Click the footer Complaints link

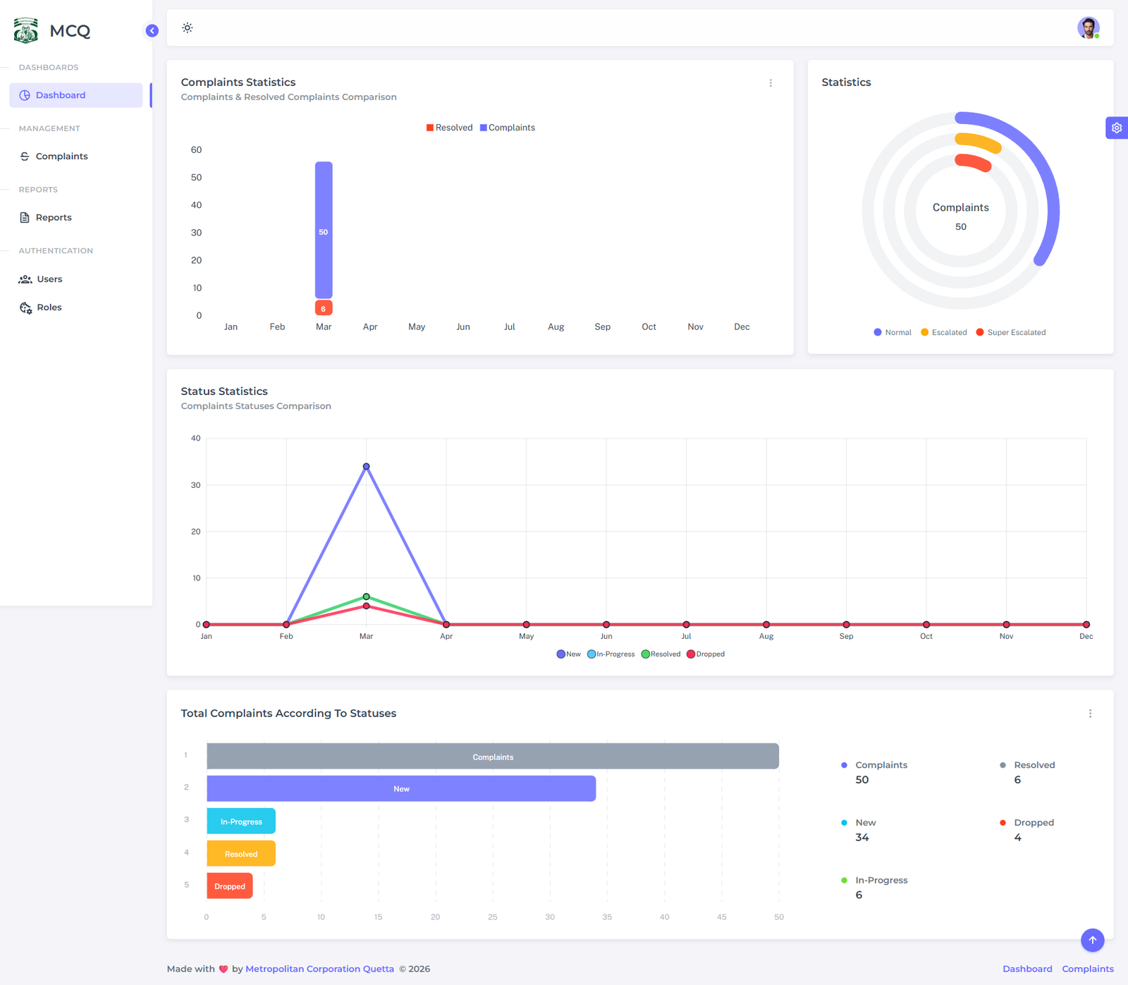coord(1087,969)
